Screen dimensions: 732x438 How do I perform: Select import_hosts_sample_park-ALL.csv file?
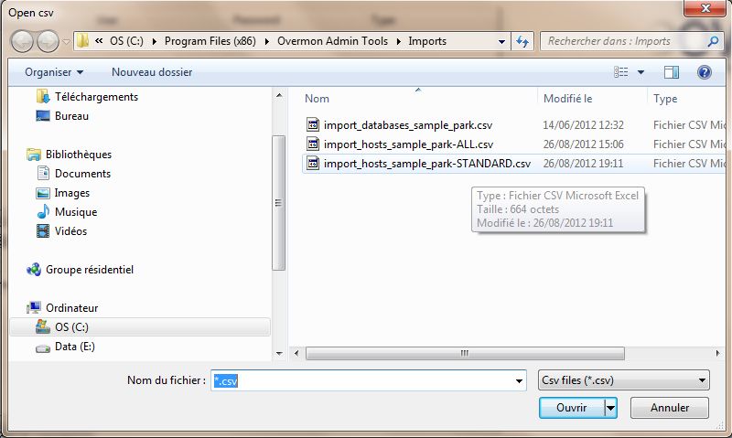coord(408,144)
